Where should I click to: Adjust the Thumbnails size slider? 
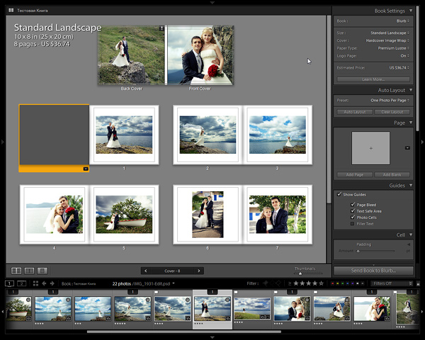tap(300, 273)
